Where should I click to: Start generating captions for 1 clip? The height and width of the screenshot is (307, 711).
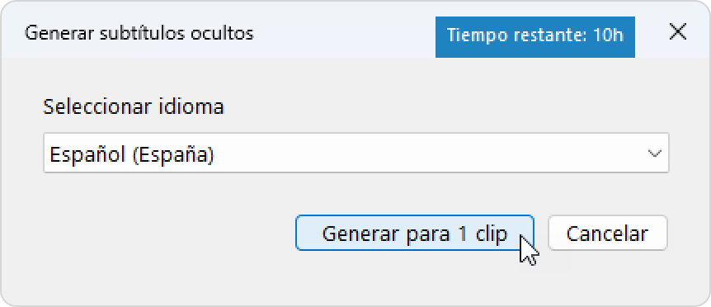pos(414,233)
